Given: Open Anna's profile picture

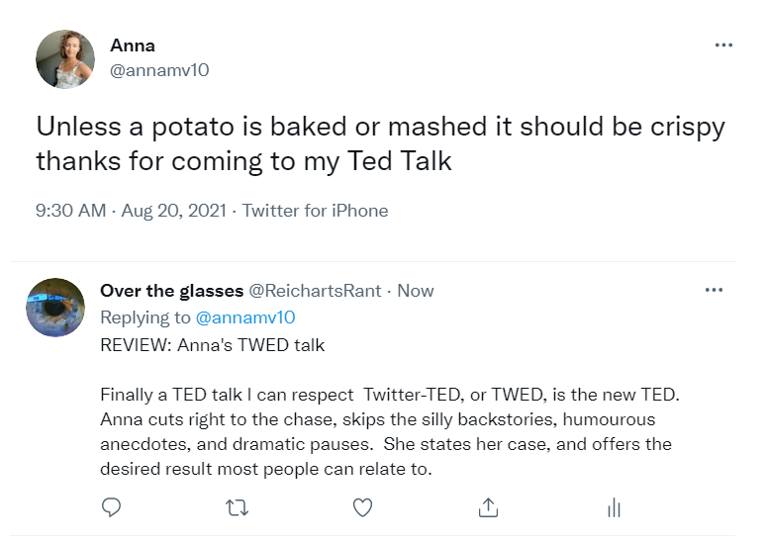Looking at the screenshot, I should click(65, 59).
